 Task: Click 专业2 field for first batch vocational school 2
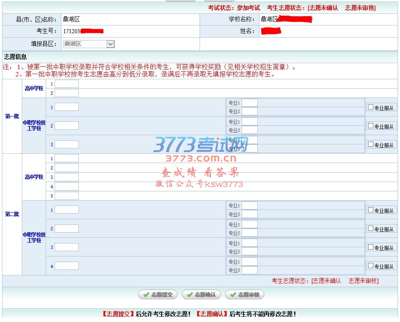point(249,130)
